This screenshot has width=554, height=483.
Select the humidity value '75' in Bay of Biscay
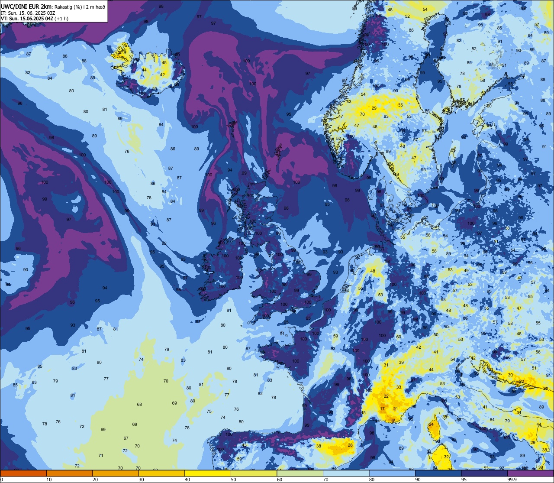click(x=209, y=412)
